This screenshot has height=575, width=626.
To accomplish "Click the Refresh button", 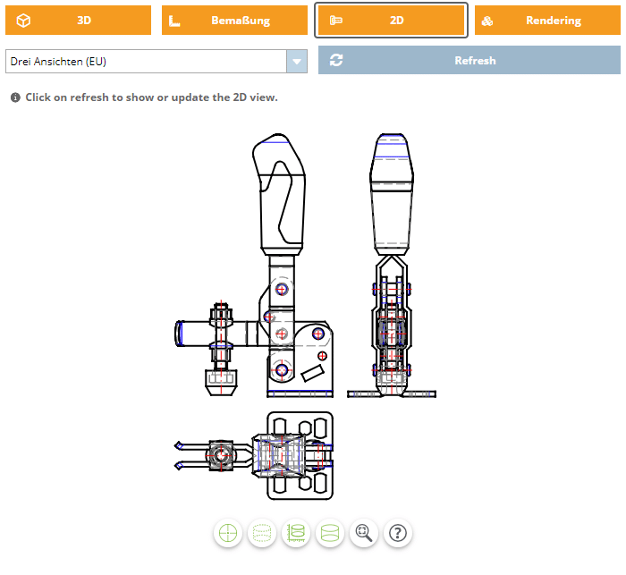I will pos(469,60).
